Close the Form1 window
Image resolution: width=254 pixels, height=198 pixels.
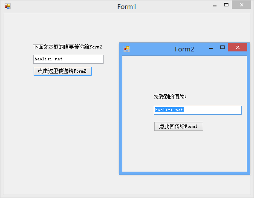(x=241, y=5)
